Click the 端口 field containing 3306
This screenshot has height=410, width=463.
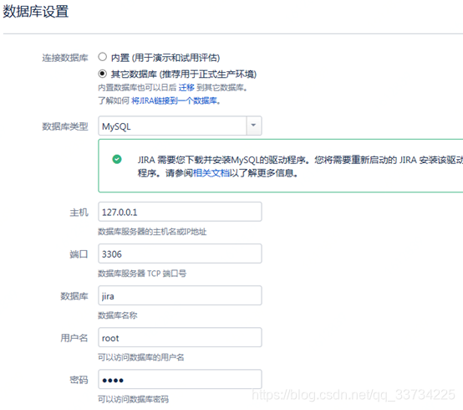180,254
